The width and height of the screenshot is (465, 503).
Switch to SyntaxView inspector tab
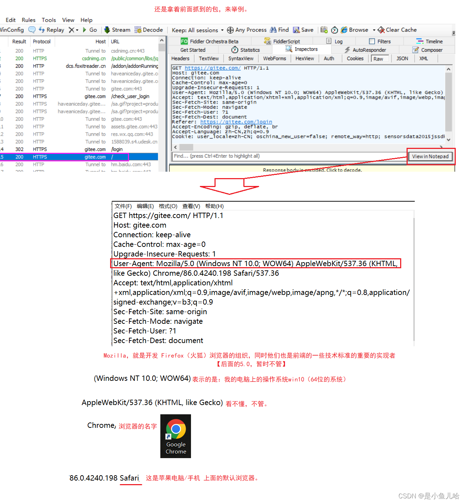click(x=241, y=58)
